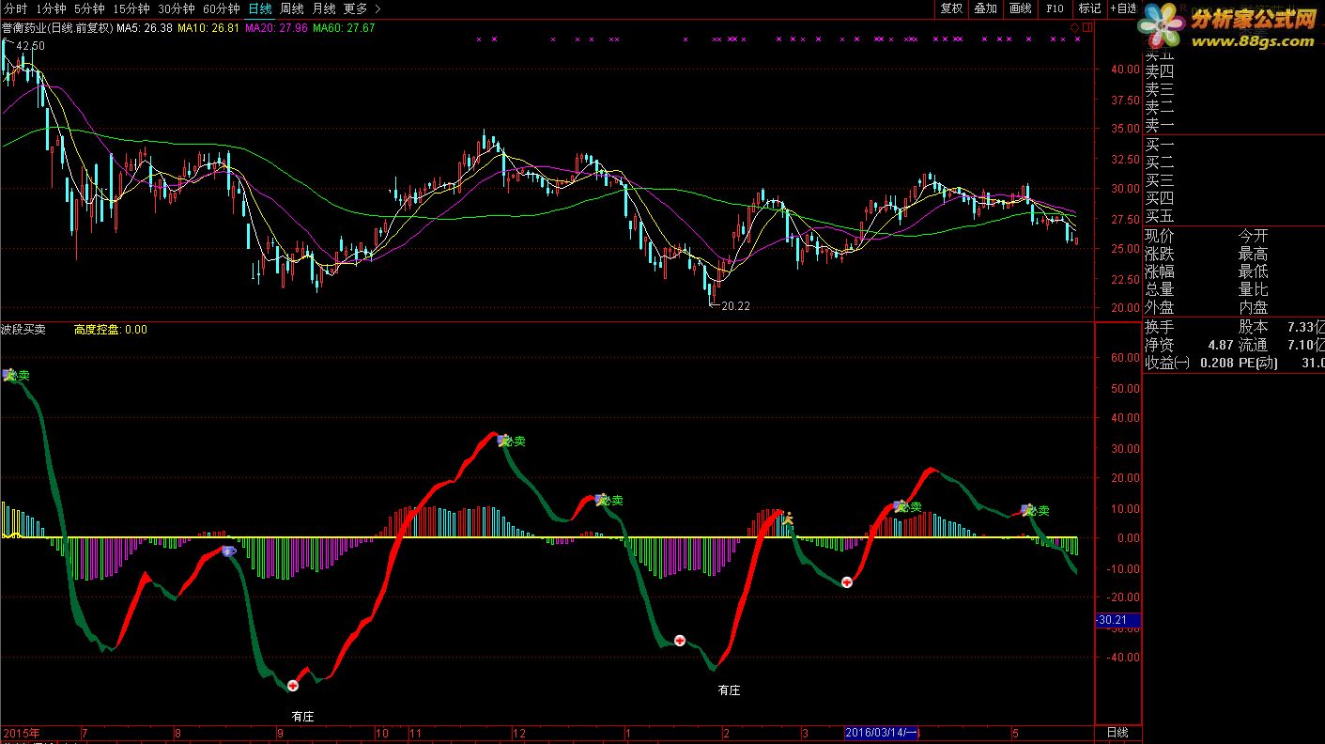
Task: Click the 波段买卖 indicator name
Action: [23, 330]
